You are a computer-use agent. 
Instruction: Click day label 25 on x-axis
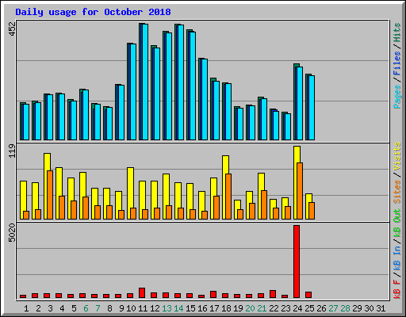tap(309, 308)
